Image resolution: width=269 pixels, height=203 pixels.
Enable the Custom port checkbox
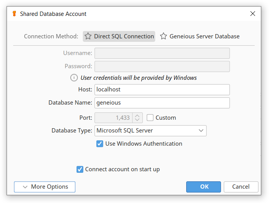150,118
